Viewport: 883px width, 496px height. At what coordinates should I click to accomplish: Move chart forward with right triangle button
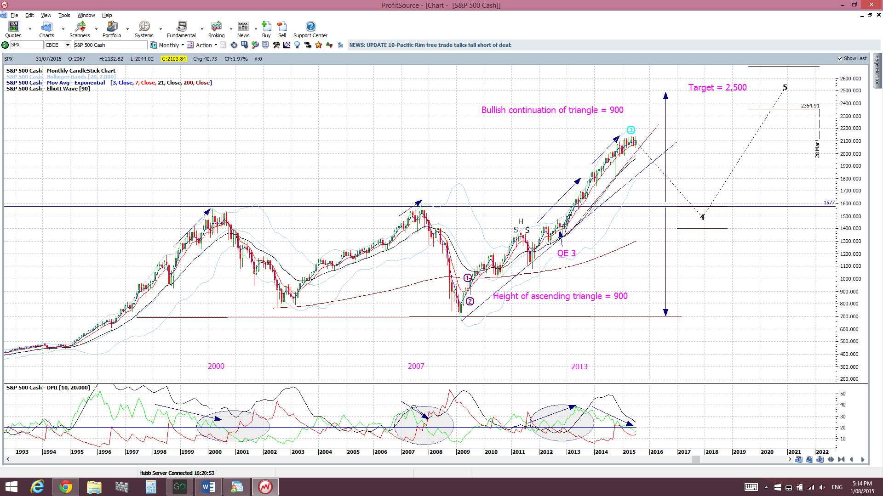click(862, 459)
